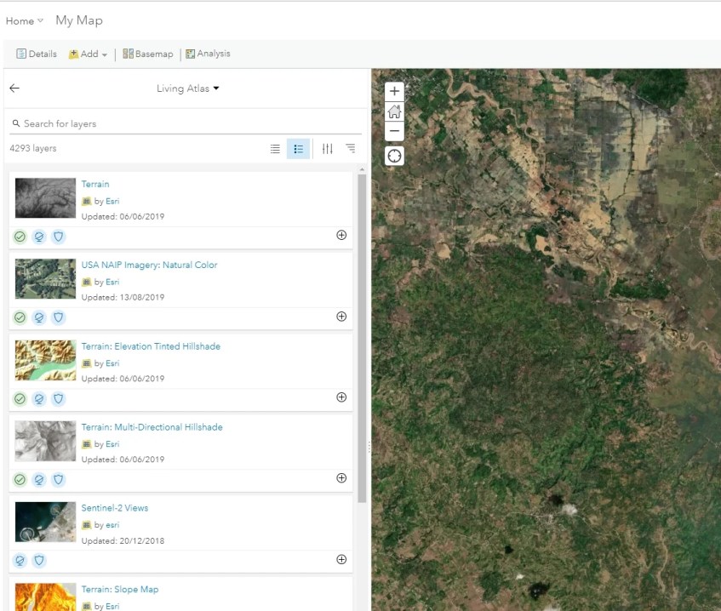721x611 pixels.
Task: Find my location on the map
Action: point(394,156)
